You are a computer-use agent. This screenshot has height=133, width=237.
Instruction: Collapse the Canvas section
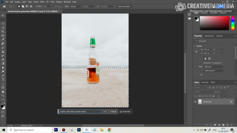point(195,46)
